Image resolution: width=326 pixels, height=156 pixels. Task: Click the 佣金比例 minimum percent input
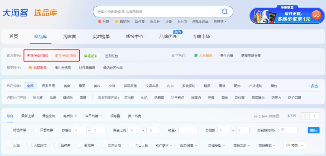point(134,130)
